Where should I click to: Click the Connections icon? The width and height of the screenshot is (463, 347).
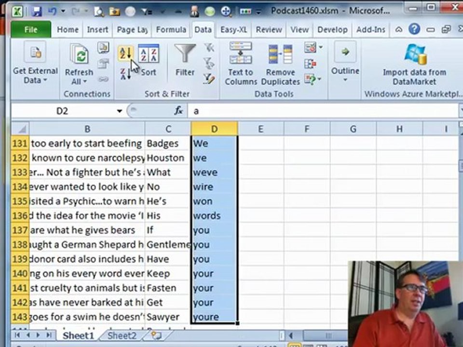click(103, 48)
